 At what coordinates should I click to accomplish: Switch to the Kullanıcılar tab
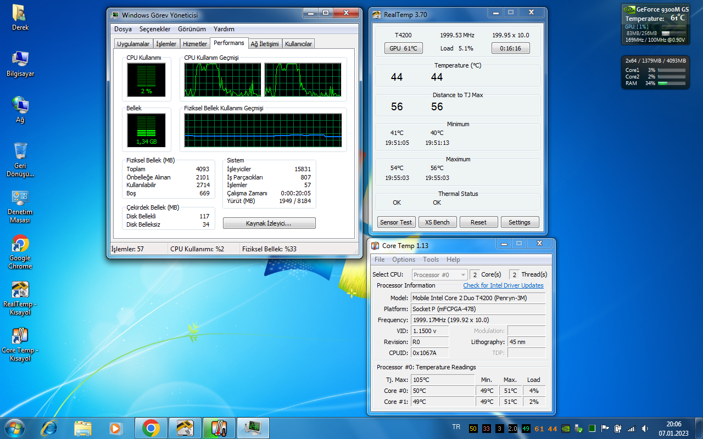pos(298,44)
